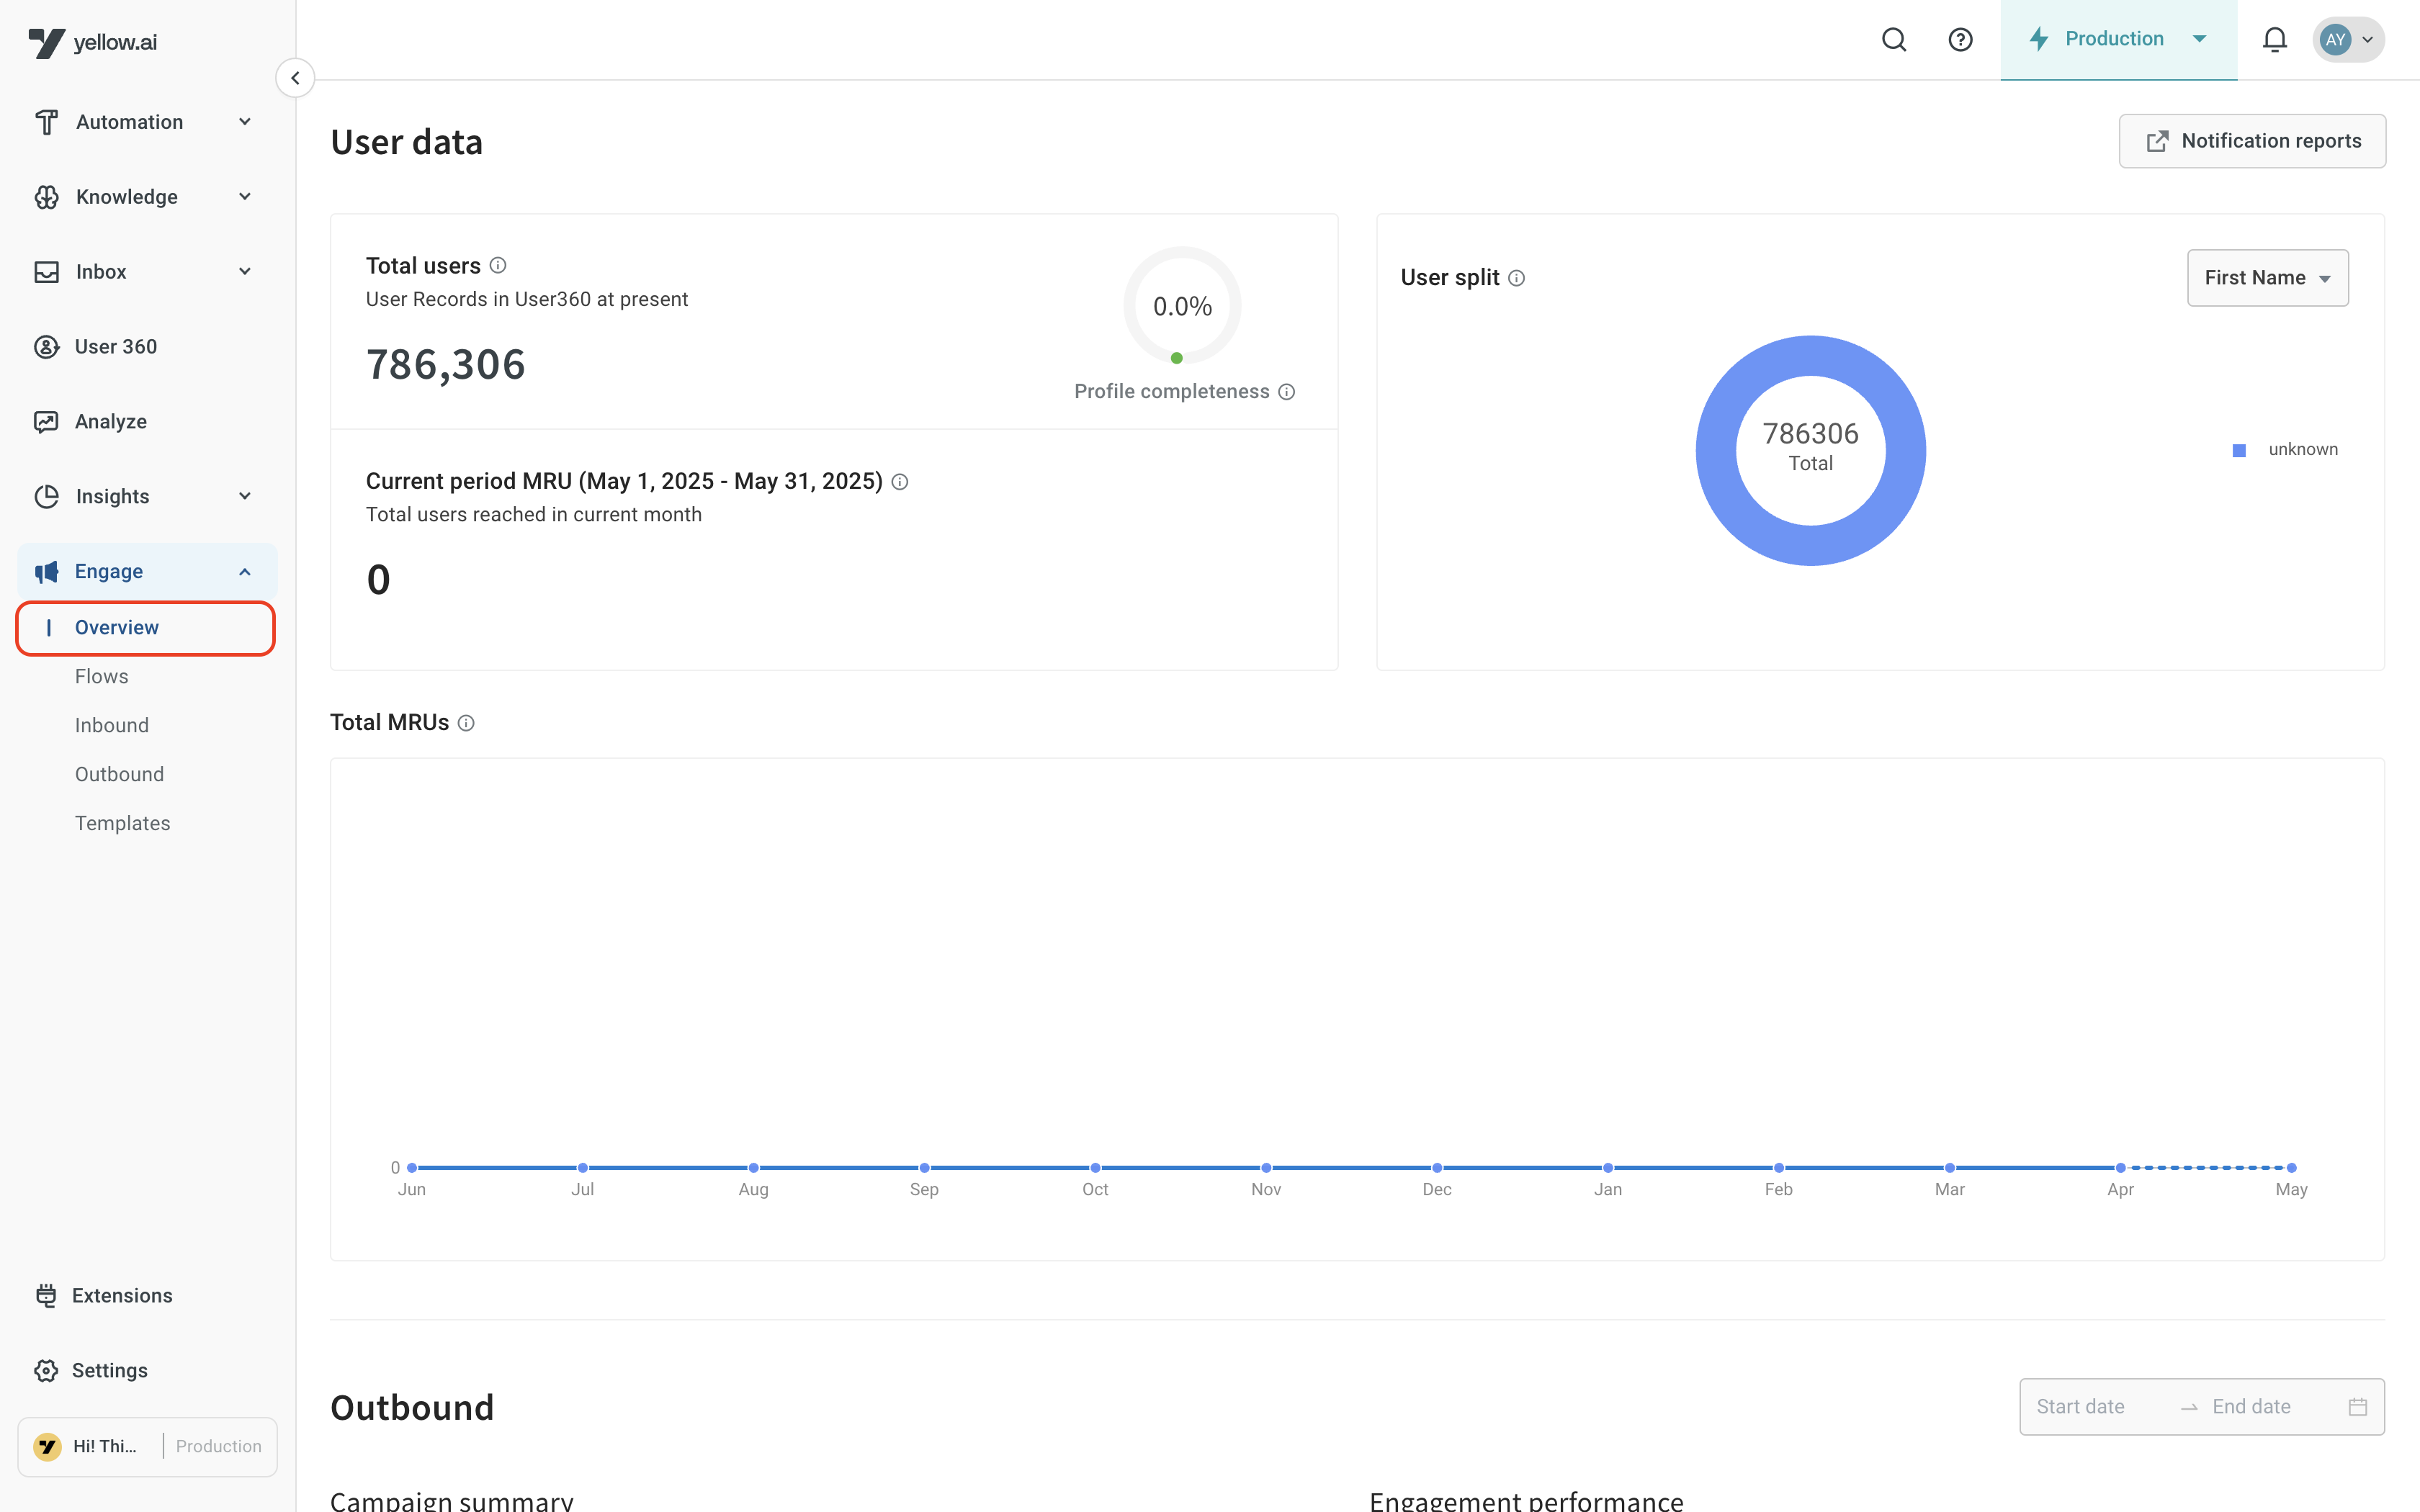This screenshot has width=2420, height=1512.
Task: Open the First Name dropdown
Action: click(x=2267, y=278)
